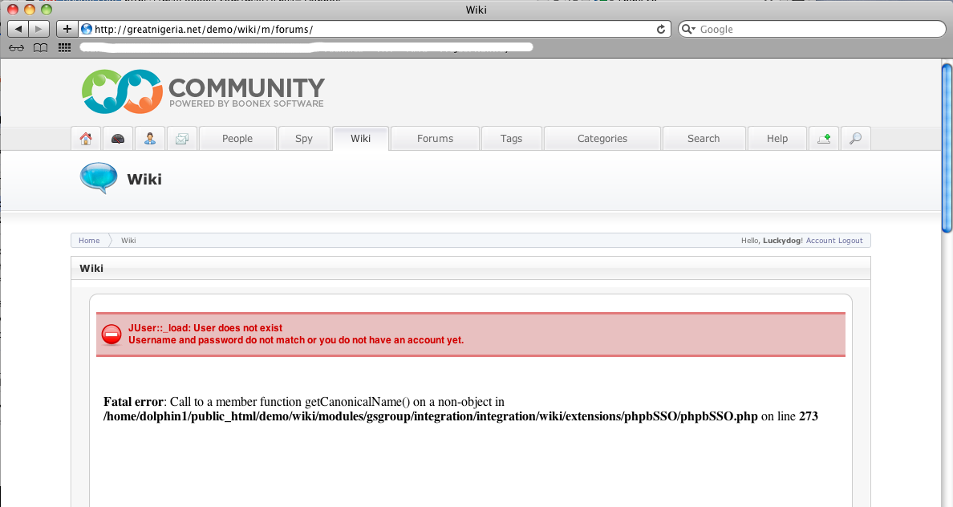The height and width of the screenshot is (507, 953).
Task: Click the Safari forward arrow button
Action: click(39, 29)
